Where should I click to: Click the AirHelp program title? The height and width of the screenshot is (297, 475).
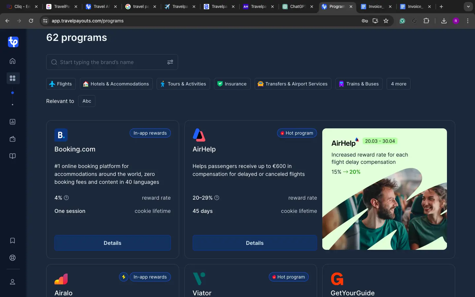204,149
